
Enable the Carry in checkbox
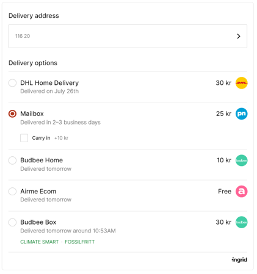point(24,138)
